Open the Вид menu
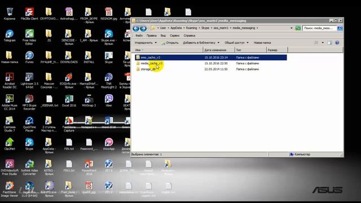Image resolution: width=361 pixels, height=203 pixels. [163, 36]
